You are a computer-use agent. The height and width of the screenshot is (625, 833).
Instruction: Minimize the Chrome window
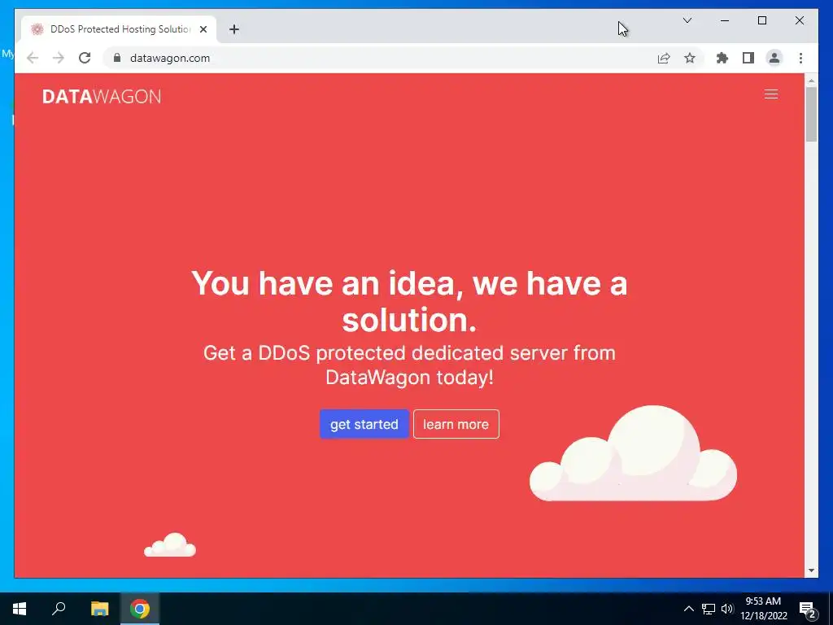[x=725, y=20]
